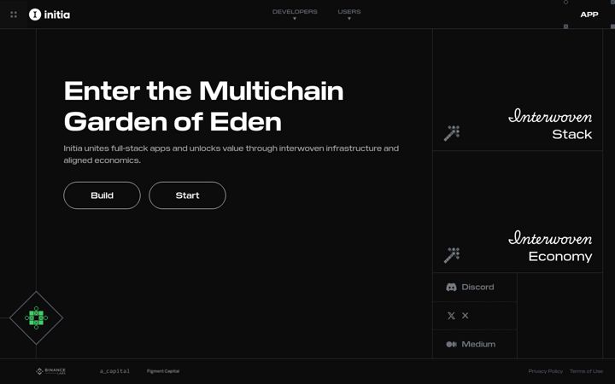Click the Build button

(x=102, y=195)
